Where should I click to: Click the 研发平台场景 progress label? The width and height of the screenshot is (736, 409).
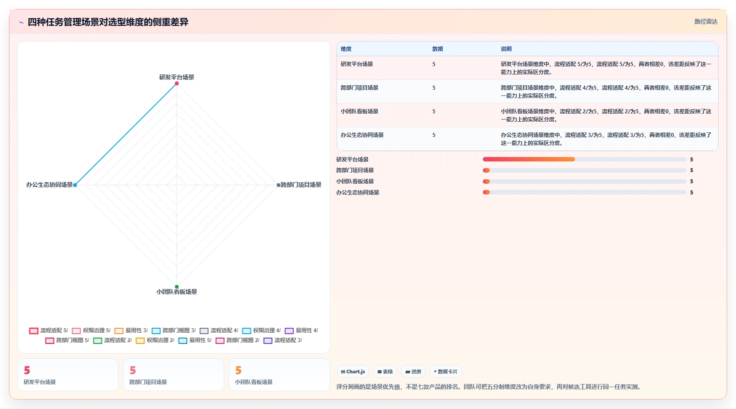353,160
